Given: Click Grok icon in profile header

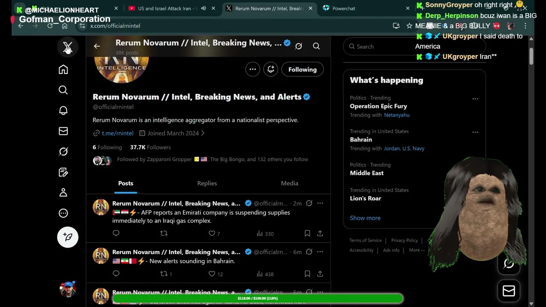Looking at the screenshot, I should (299, 46).
